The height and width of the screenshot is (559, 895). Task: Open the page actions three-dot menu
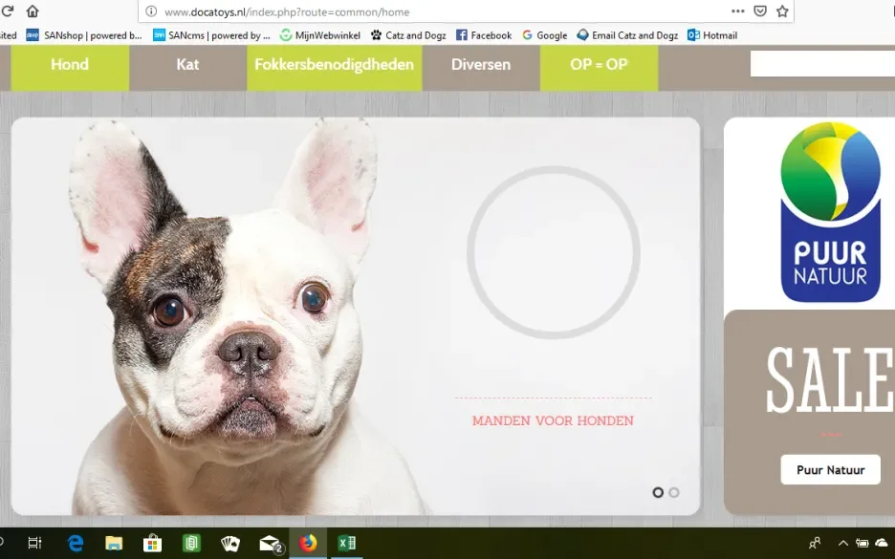click(x=737, y=11)
